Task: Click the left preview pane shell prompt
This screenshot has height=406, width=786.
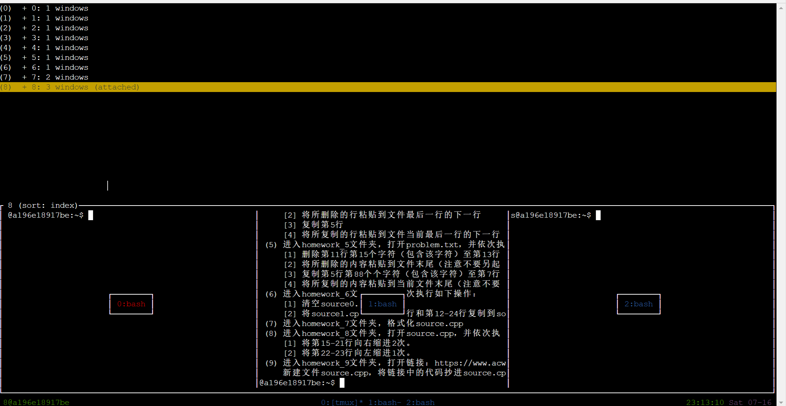Action: (x=46, y=215)
